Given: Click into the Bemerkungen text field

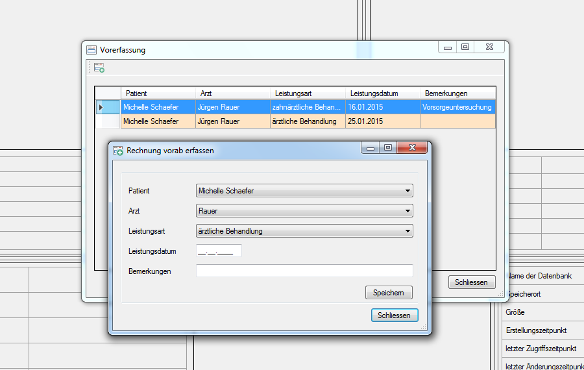Looking at the screenshot, I should tap(304, 271).
